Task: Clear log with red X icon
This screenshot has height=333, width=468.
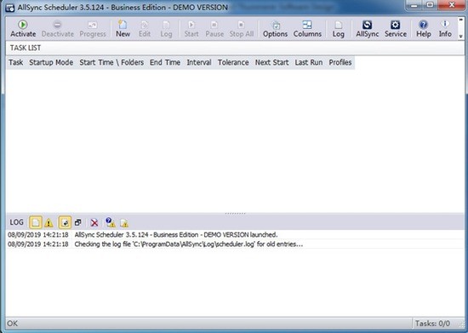Action: (x=94, y=222)
